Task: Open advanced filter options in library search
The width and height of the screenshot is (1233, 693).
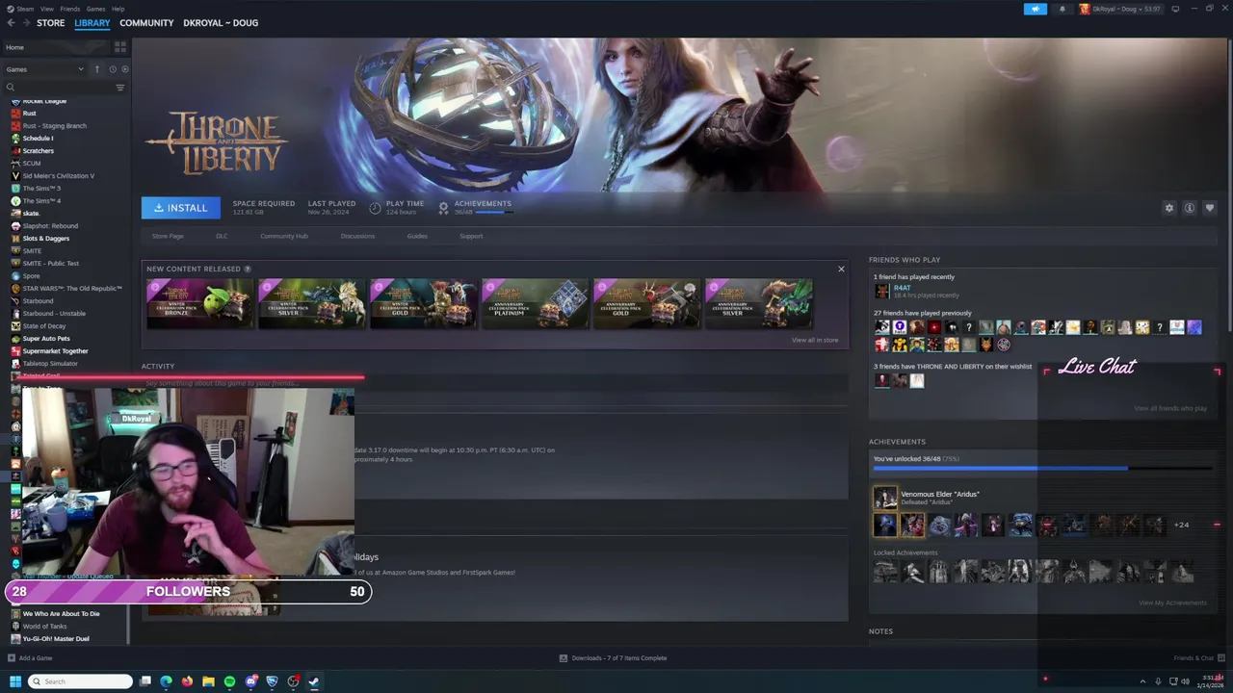Action: 120,88
